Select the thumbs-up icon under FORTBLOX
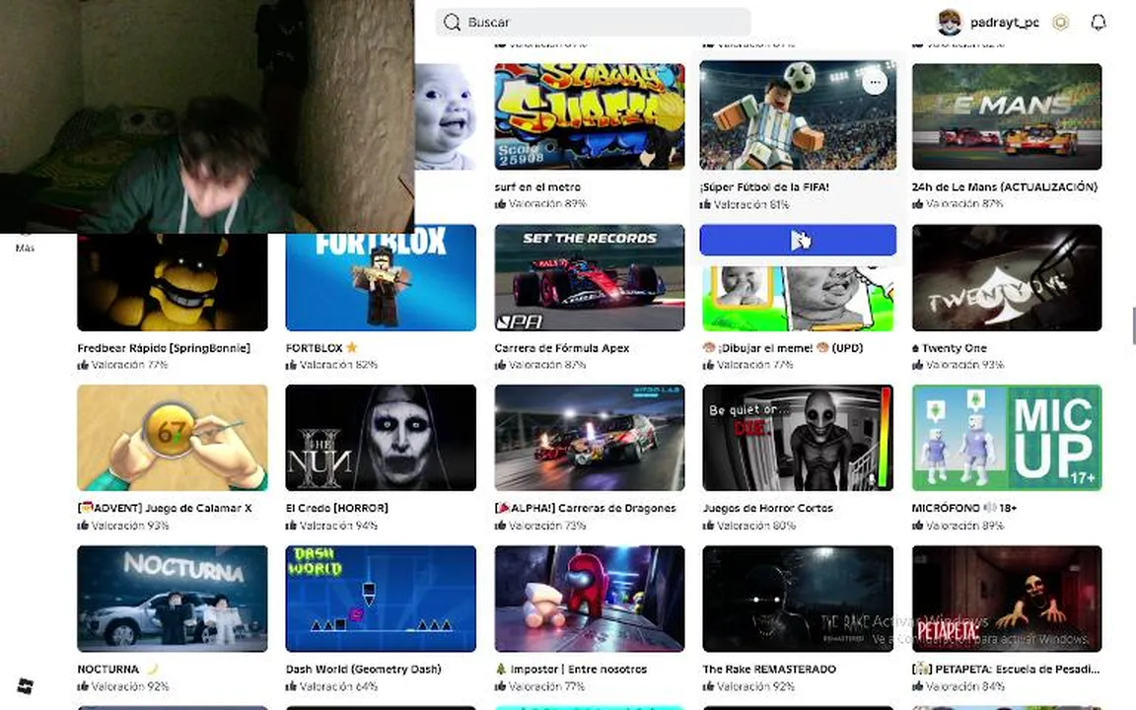The width and height of the screenshot is (1136, 710). point(291,365)
